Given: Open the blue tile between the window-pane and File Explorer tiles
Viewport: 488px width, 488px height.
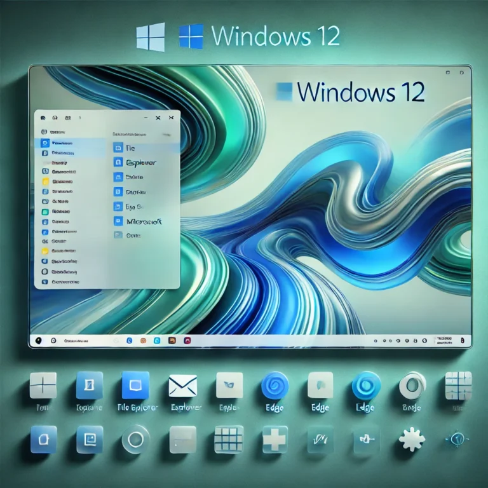Looking at the screenshot, I should [x=90, y=385].
